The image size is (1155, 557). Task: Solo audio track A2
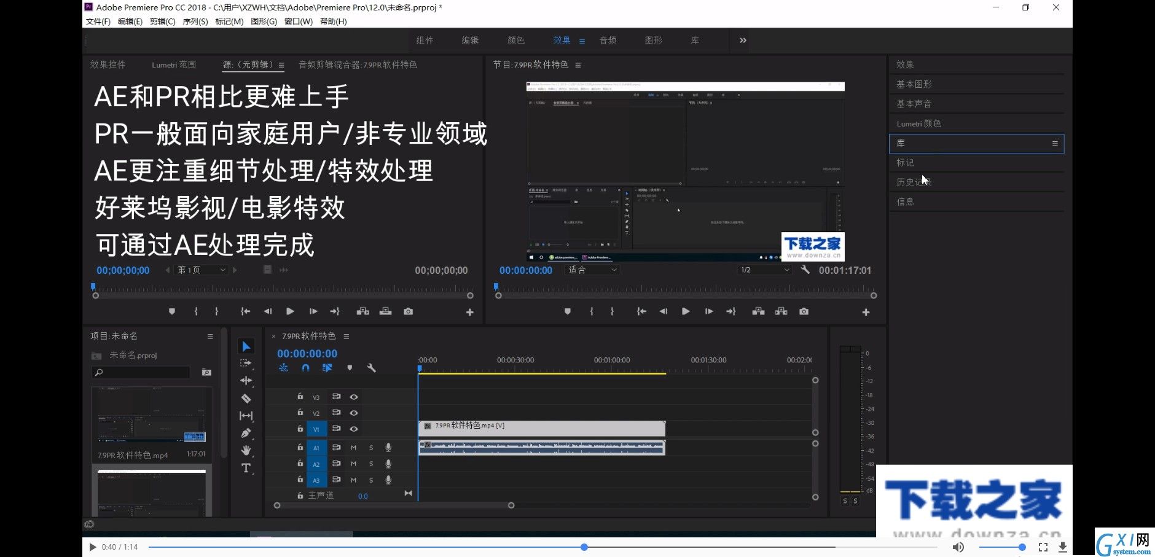(371, 464)
